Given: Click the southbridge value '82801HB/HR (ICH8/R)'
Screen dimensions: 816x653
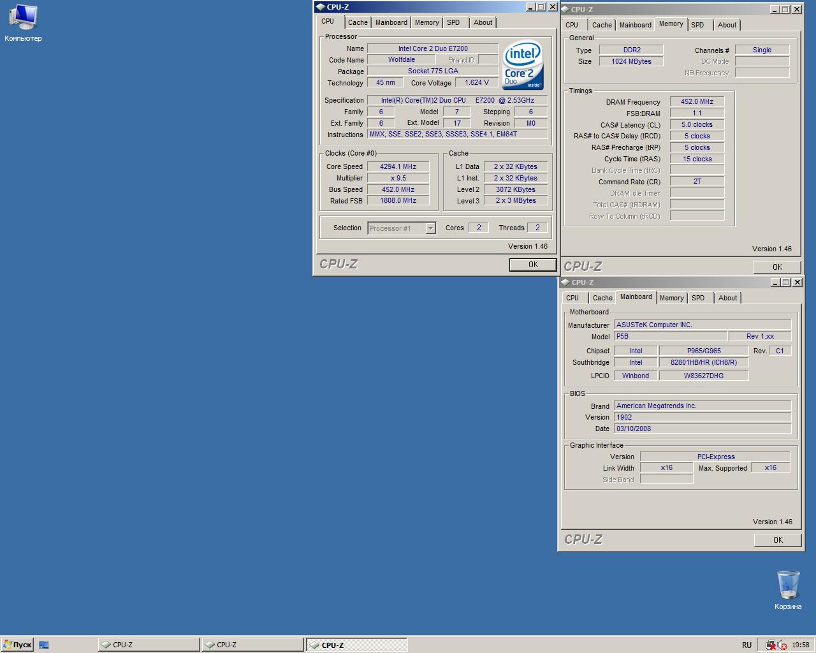Looking at the screenshot, I should [x=704, y=362].
